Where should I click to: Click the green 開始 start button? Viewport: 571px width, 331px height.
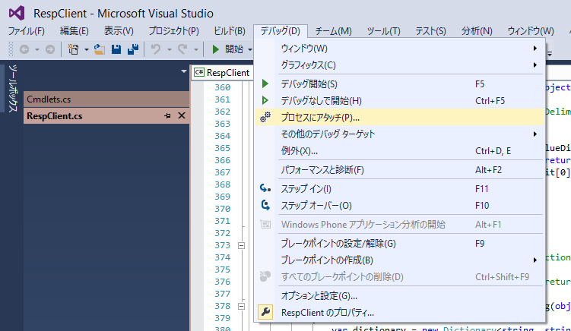coord(227,49)
